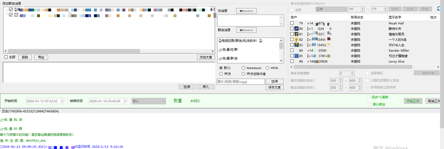The height and width of the screenshot is (149, 444).
Task: Click the Xander Miller display name
Action: pyautogui.click(x=399, y=50)
